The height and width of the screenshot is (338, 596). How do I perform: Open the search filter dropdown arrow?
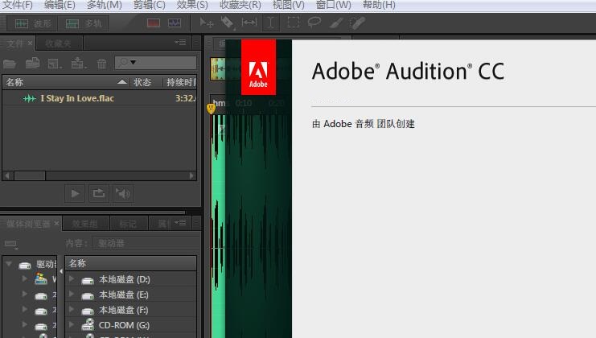[133, 62]
